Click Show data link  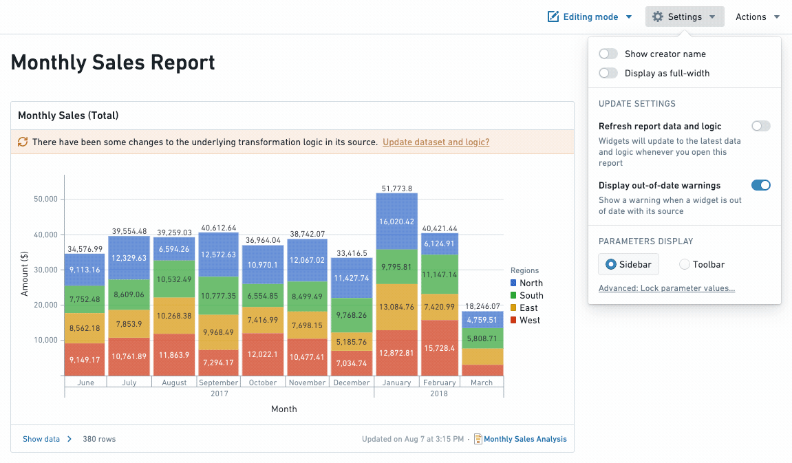tap(41, 439)
